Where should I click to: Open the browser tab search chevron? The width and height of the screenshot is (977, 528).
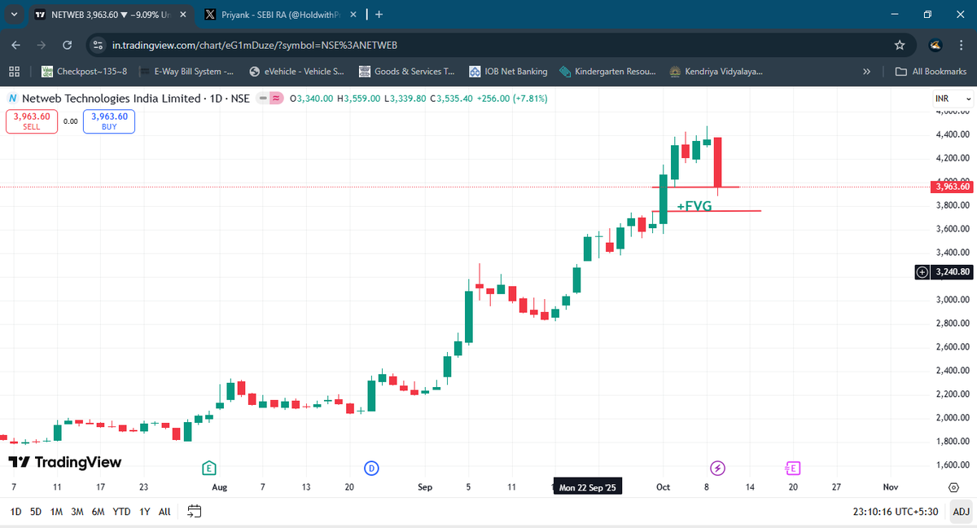15,15
